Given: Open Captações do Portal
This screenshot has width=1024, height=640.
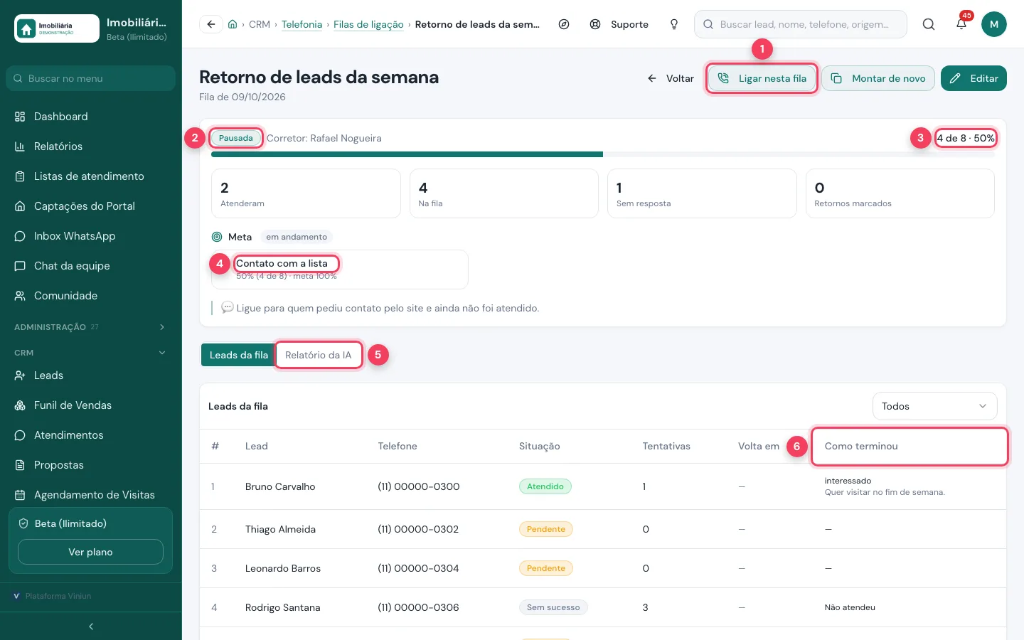Looking at the screenshot, I should click(x=91, y=206).
